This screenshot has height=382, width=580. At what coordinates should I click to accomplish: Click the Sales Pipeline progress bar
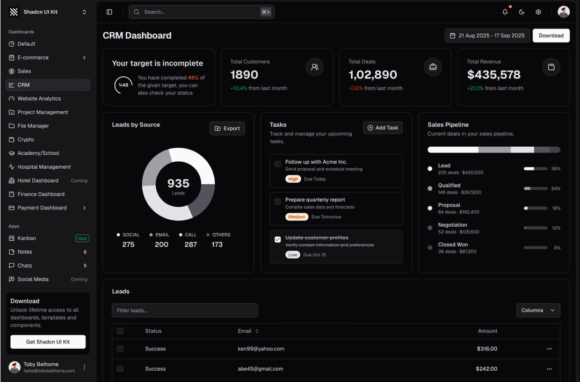click(494, 149)
